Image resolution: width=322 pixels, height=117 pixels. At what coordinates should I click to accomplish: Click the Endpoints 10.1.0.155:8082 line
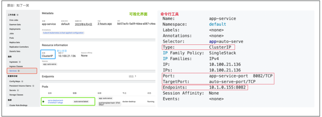point(205,87)
